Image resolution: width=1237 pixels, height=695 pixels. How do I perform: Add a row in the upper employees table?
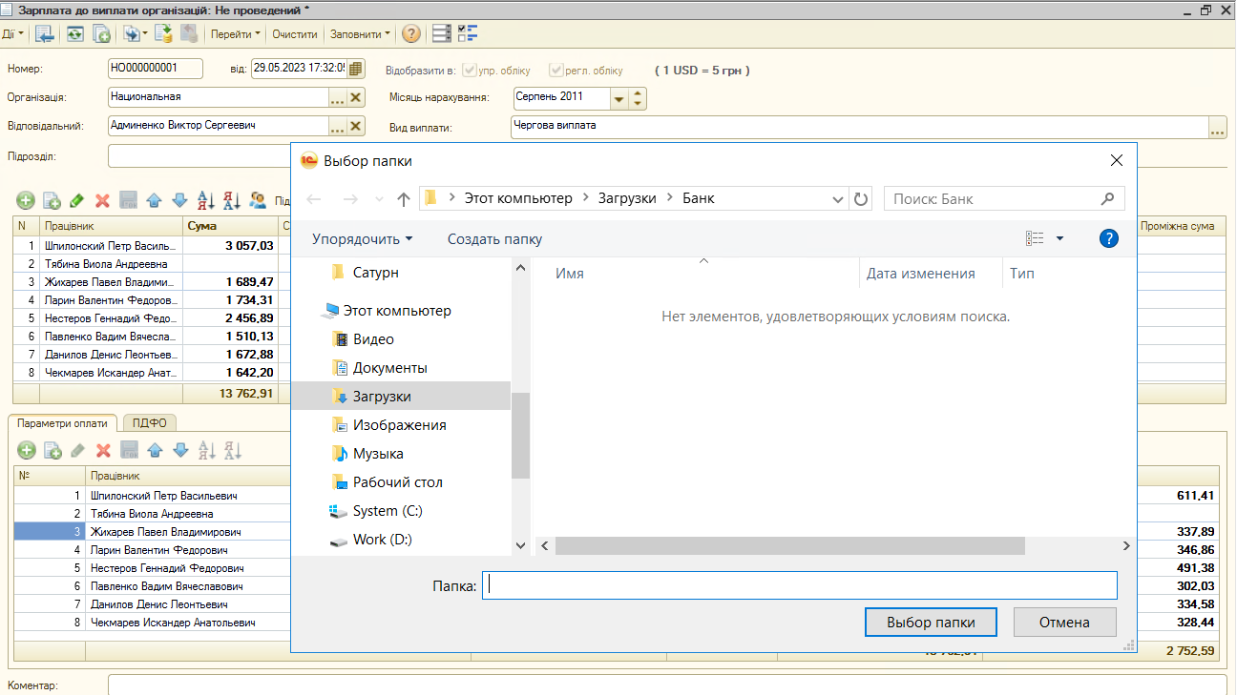click(x=26, y=200)
